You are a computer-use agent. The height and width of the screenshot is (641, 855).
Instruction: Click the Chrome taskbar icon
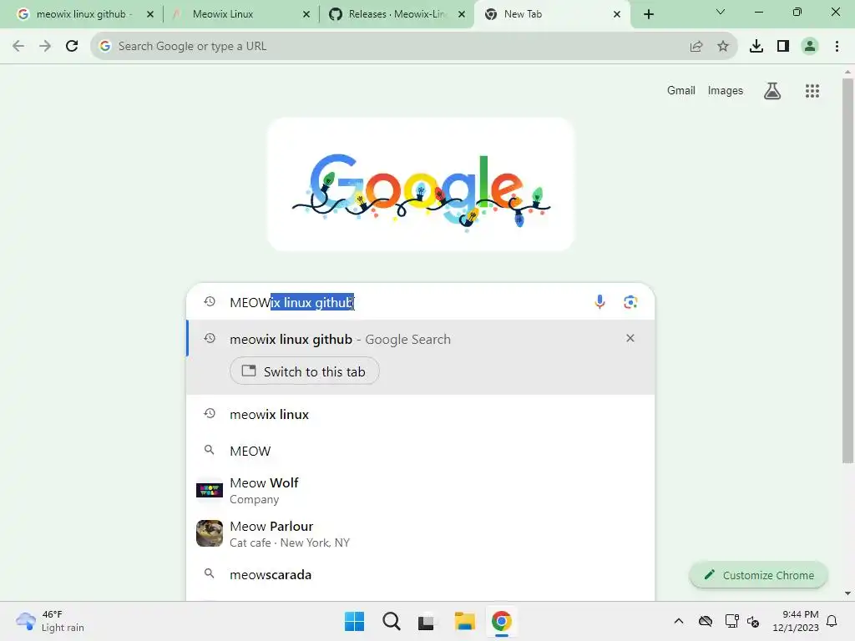pyautogui.click(x=501, y=621)
